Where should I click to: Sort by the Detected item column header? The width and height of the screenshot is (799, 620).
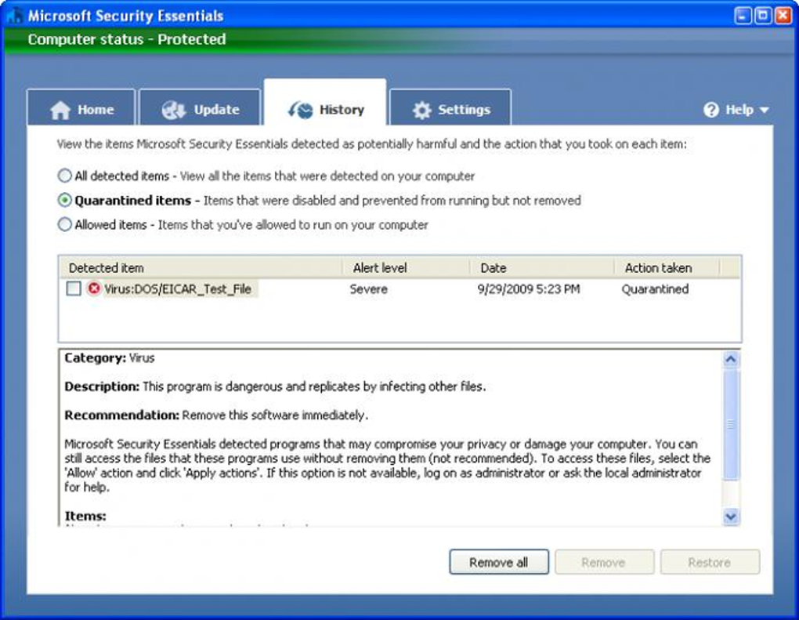pyautogui.click(x=201, y=268)
